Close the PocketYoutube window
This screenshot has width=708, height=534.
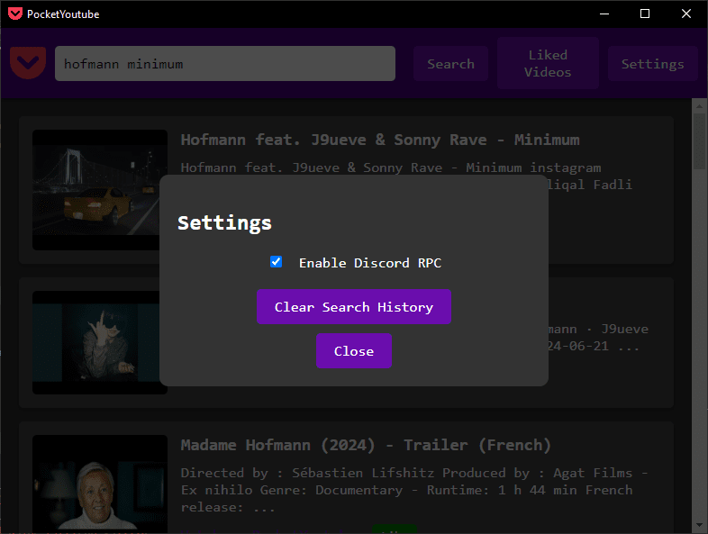click(x=685, y=14)
